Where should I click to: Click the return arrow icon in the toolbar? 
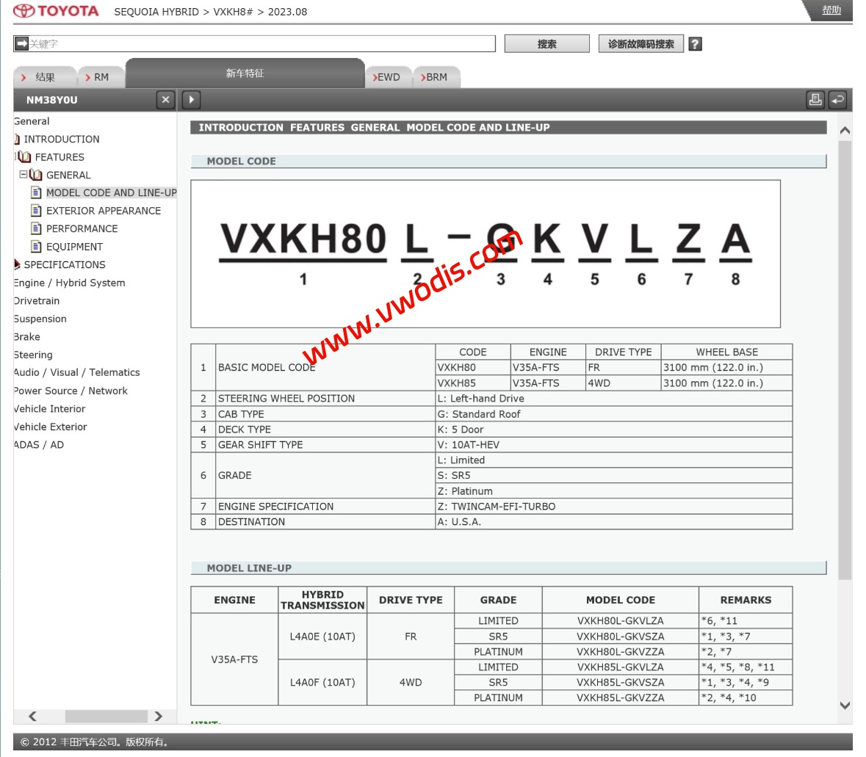pyautogui.click(x=837, y=100)
